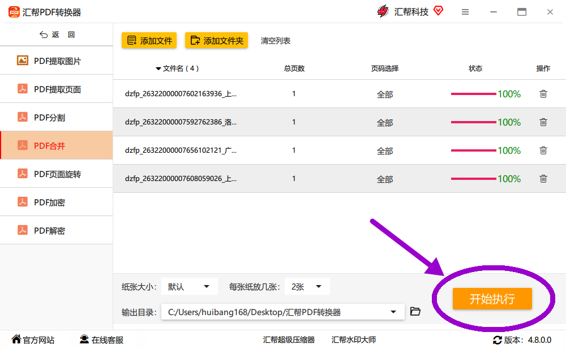Switch to PDF解密 function
Viewport: 566px width, 349px height.
[x=56, y=230]
